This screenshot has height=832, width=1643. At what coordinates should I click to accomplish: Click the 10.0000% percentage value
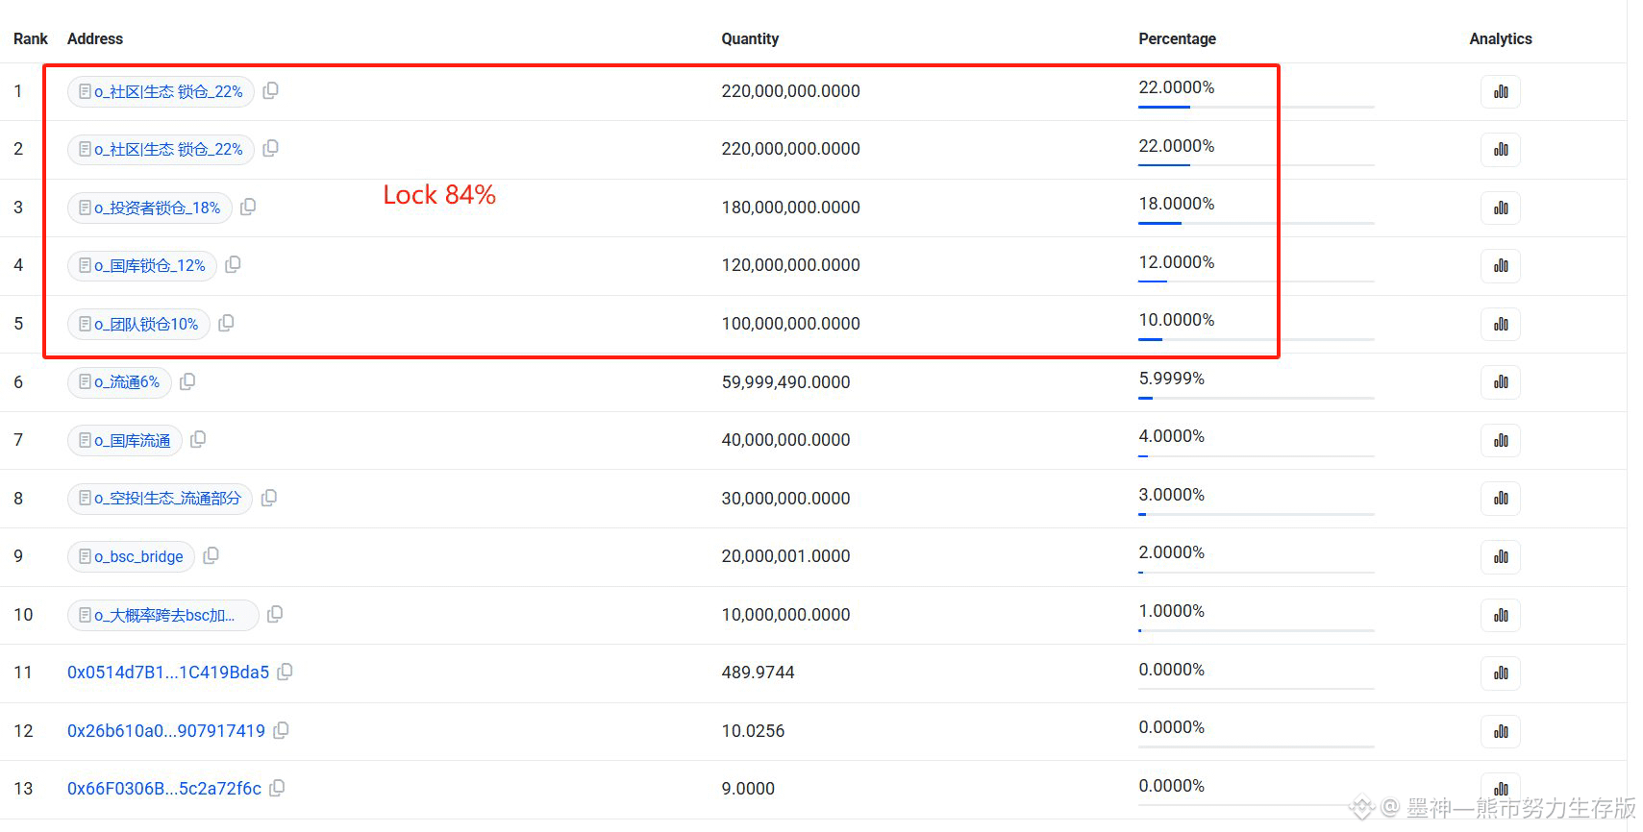click(x=1177, y=320)
